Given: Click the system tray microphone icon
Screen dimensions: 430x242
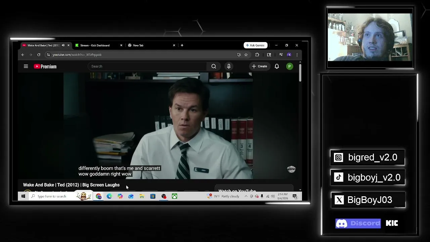Looking at the screenshot, I should (x=262, y=196).
